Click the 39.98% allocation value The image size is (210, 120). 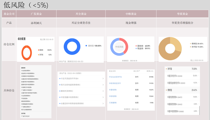pyautogui.click(x=151, y=77)
